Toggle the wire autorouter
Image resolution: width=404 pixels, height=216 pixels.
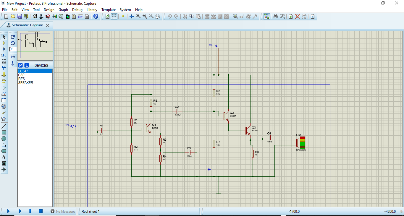tap(267, 16)
